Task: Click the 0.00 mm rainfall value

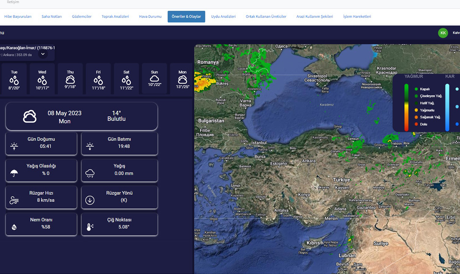Action: (124, 173)
